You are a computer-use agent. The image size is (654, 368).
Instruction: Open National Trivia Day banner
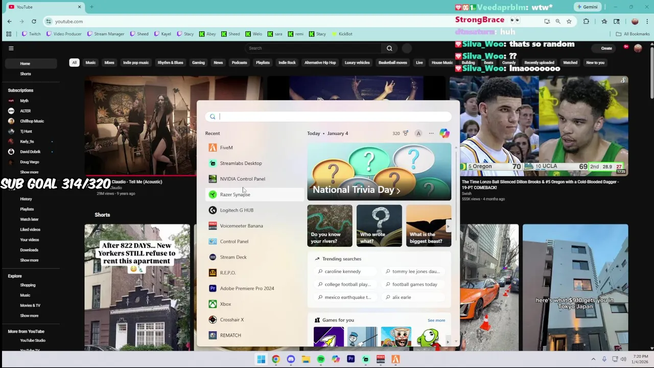tap(379, 172)
